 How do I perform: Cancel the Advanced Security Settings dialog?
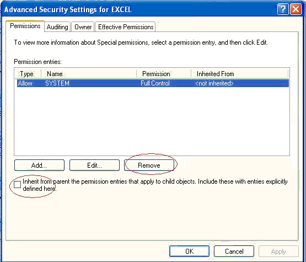coord(234,252)
